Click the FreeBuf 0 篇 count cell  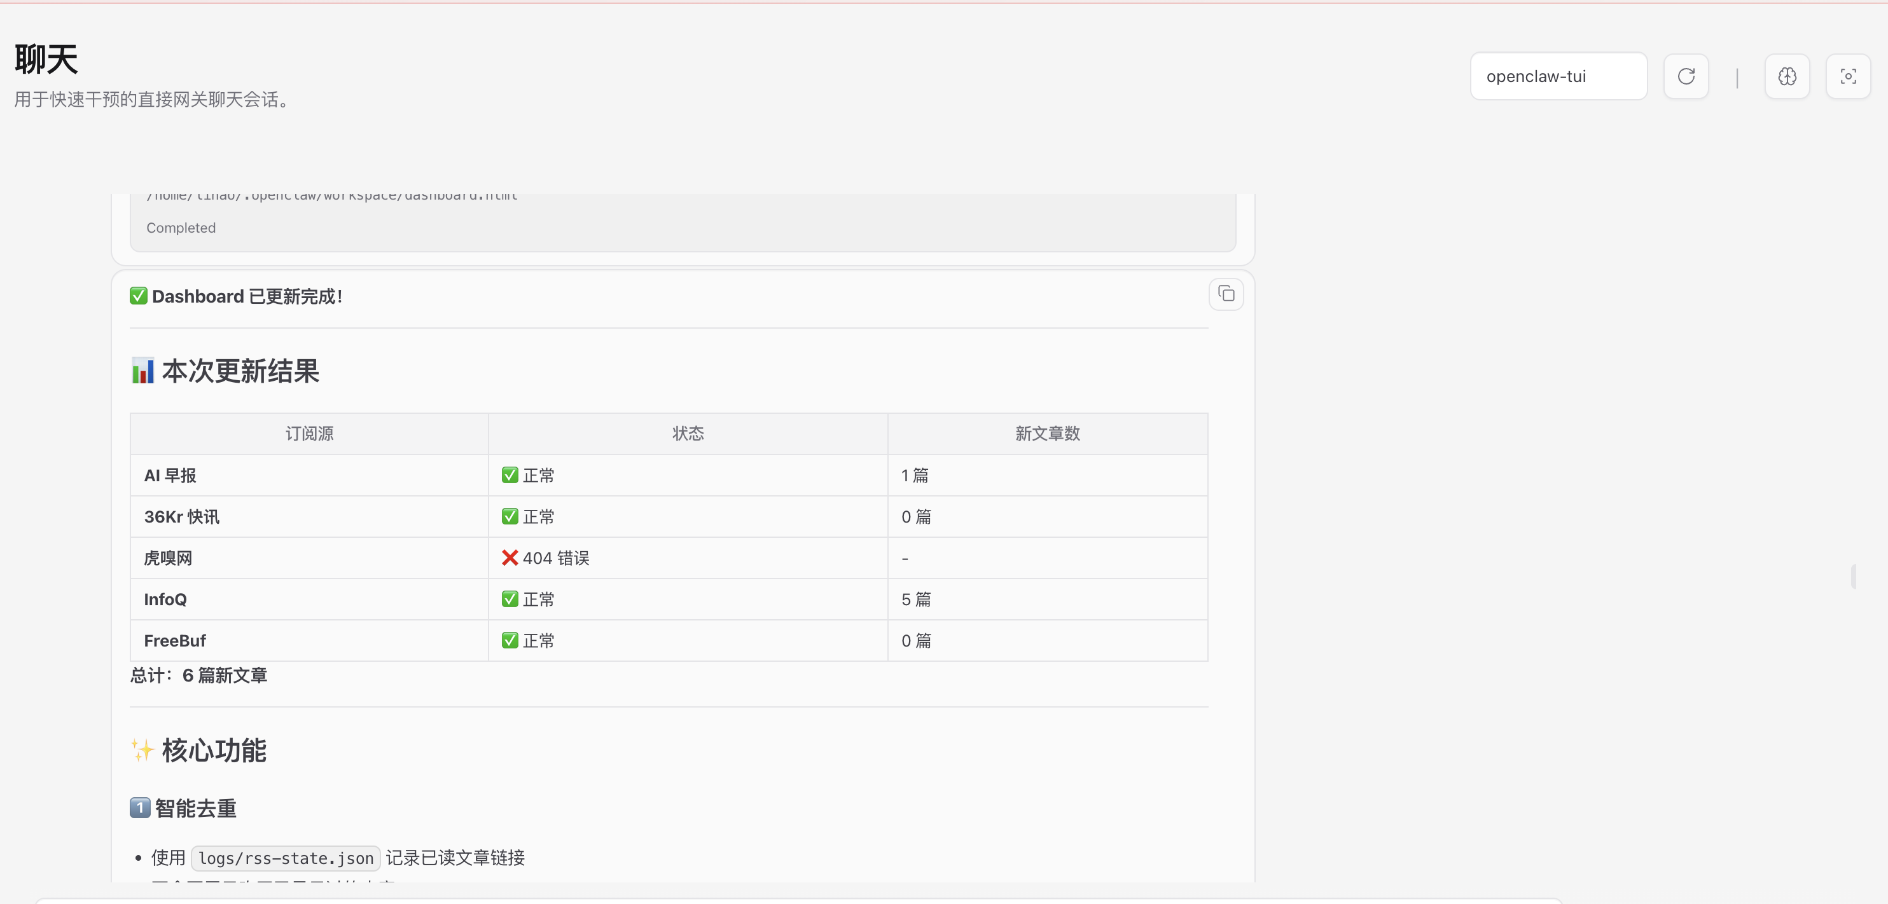(x=1047, y=641)
